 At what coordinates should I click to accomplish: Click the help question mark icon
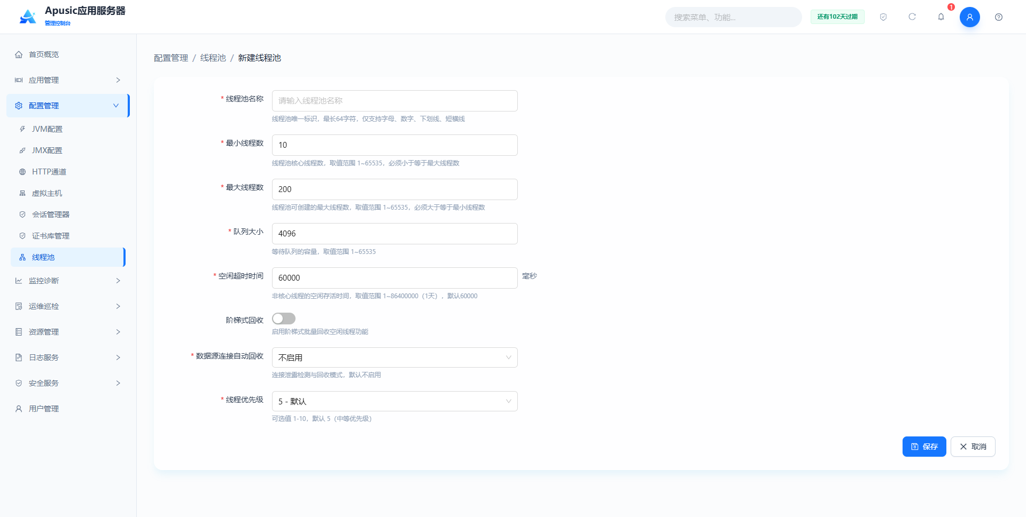[999, 17]
